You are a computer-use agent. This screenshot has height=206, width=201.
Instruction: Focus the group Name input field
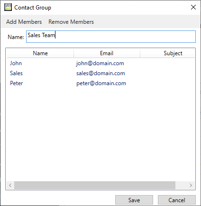tap(111, 37)
